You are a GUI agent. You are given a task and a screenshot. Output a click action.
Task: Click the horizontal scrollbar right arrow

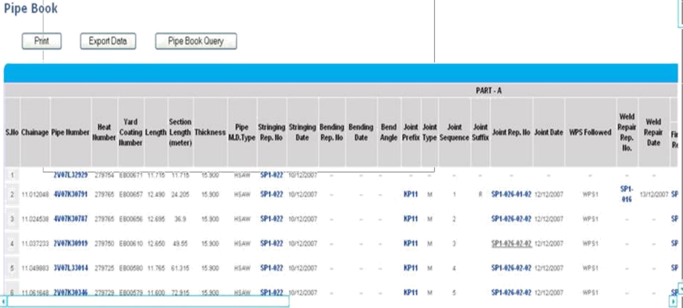pos(673,301)
